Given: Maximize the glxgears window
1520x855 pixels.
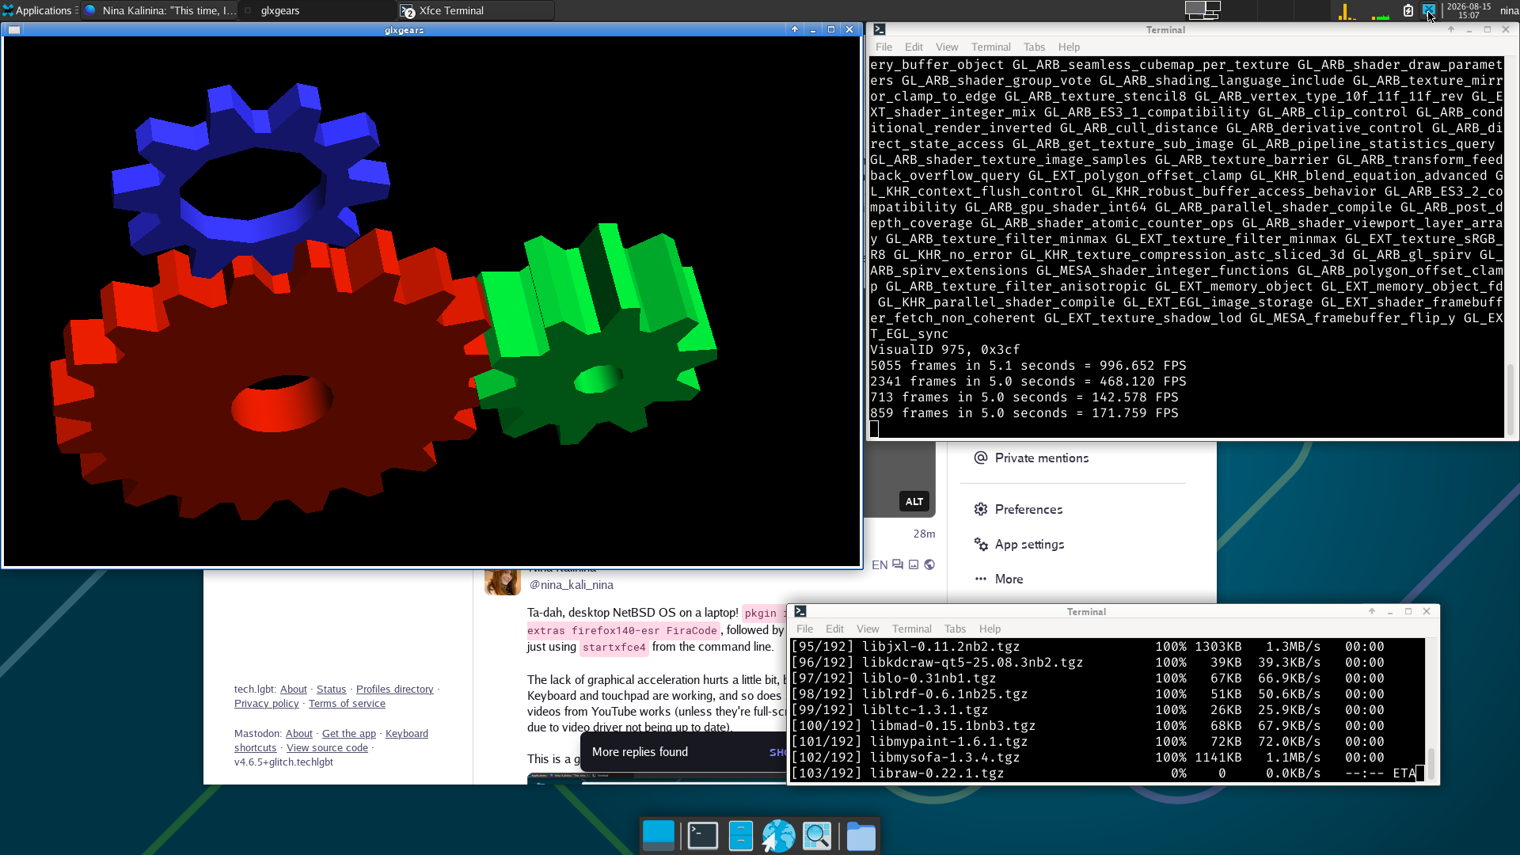Looking at the screenshot, I should pos(831,29).
